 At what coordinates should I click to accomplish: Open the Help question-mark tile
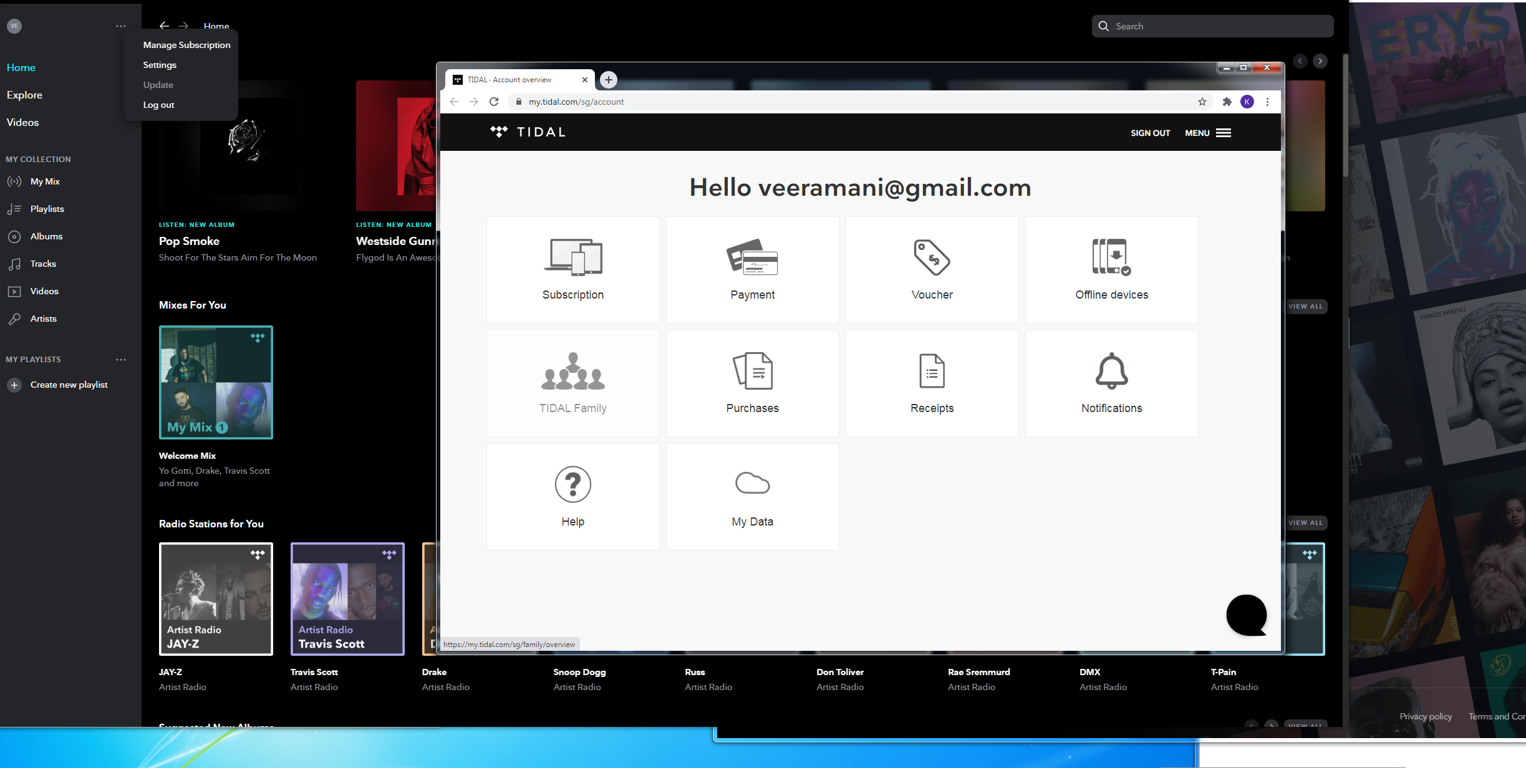pyautogui.click(x=572, y=496)
